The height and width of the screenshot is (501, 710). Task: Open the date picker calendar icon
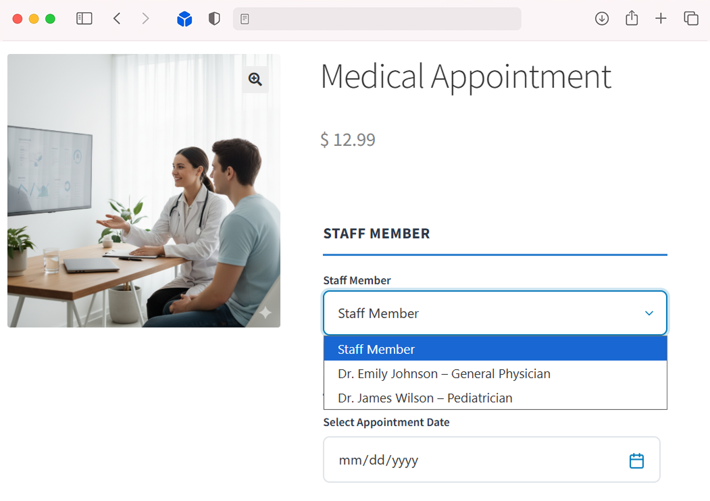(x=636, y=460)
